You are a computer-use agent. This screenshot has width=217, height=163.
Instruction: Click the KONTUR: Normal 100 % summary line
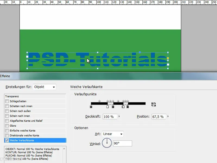(x=29, y=152)
